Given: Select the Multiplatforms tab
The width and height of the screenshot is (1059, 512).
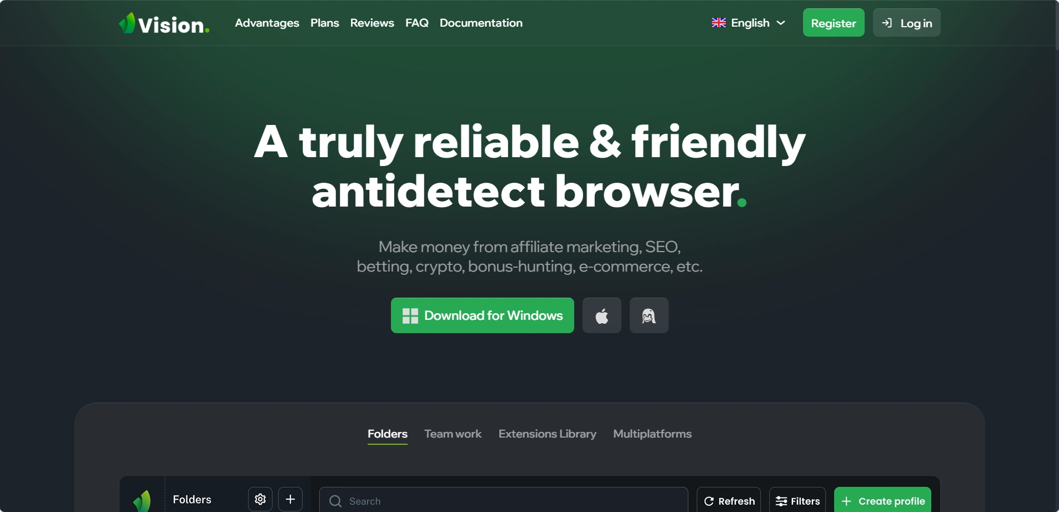Looking at the screenshot, I should 652,434.
